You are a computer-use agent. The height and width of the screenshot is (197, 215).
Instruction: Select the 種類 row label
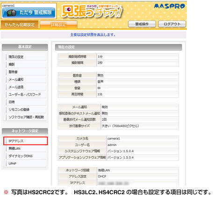(77, 82)
